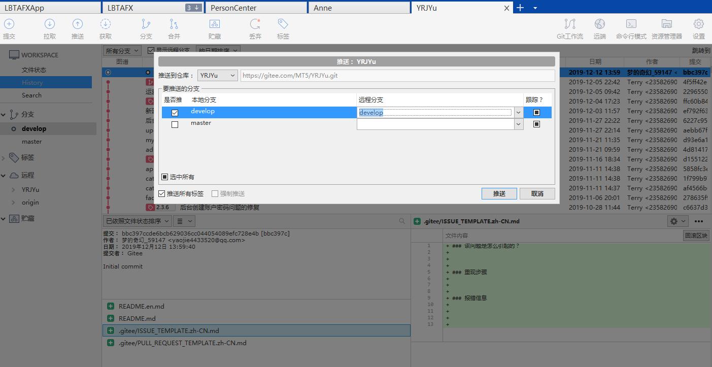
Task: Select Search in the workspace sidebar
Action: click(x=31, y=95)
